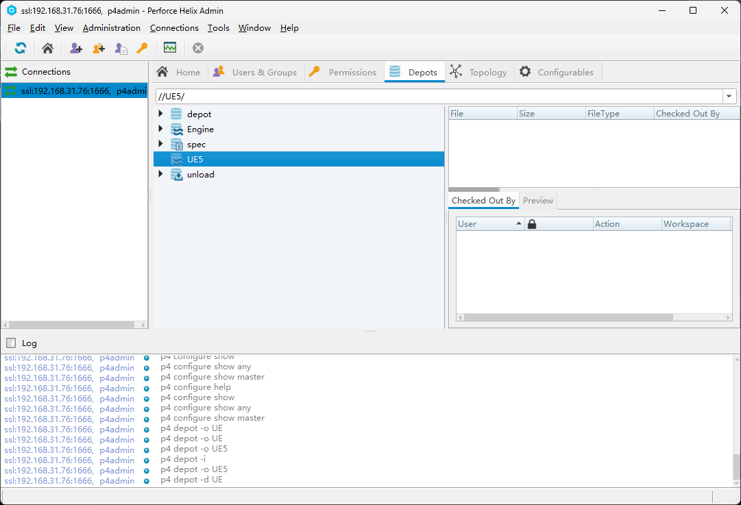Click the Connections panel arrows icon
The width and height of the screenshot is (741, 505).
point(11,72)
